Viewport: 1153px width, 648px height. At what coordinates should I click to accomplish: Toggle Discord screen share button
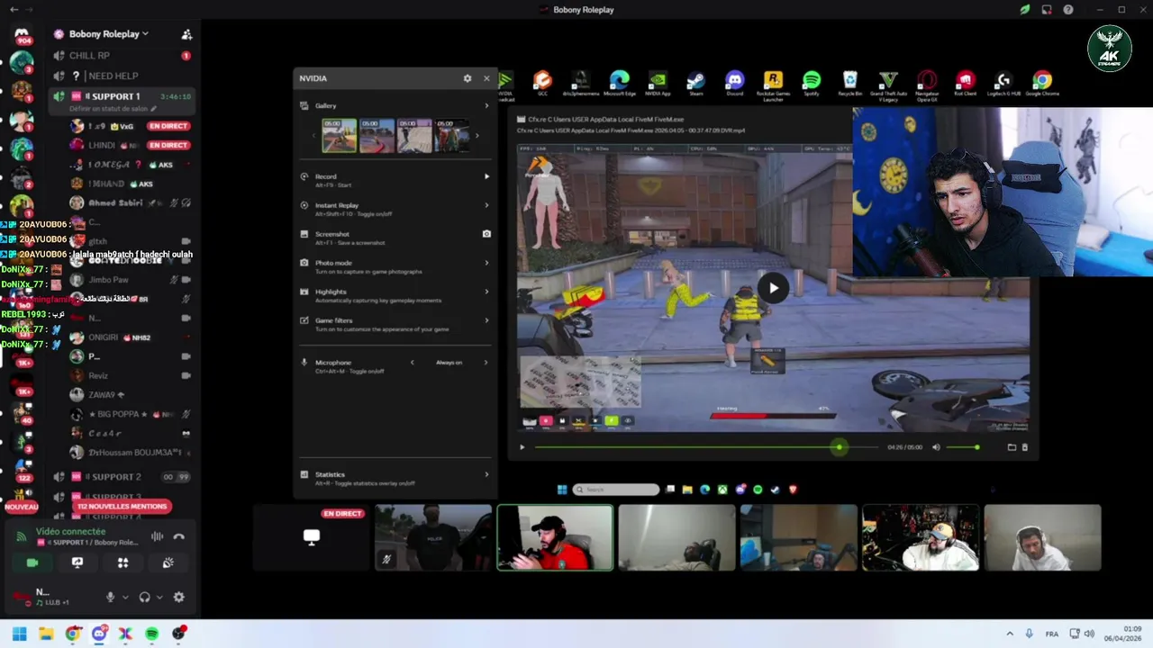[77, 562]
